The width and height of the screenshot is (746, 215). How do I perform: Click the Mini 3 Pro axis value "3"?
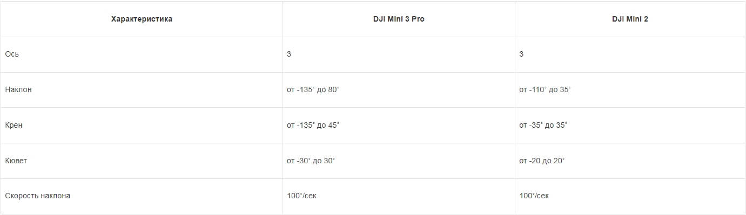pos(289,54)
